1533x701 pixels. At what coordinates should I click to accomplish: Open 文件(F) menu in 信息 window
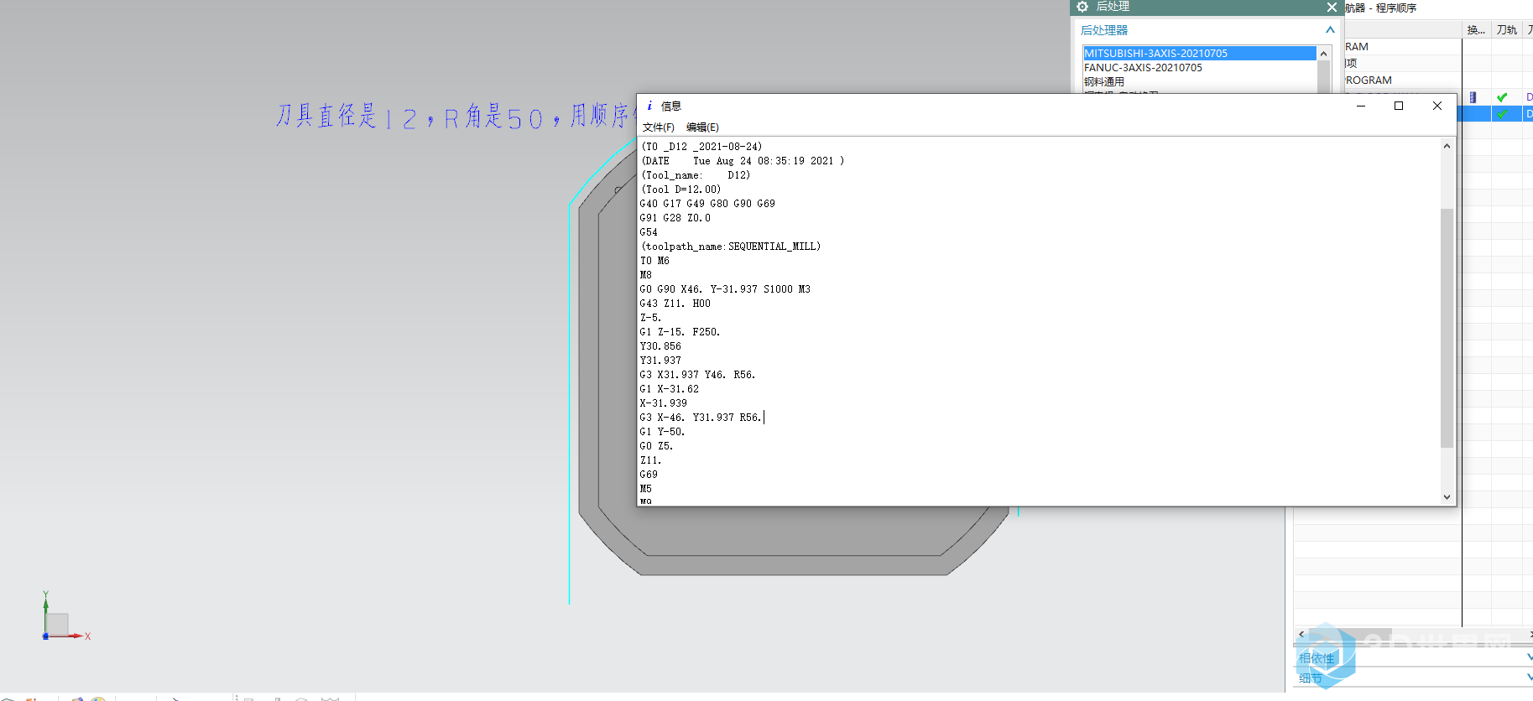coord(659,127)
